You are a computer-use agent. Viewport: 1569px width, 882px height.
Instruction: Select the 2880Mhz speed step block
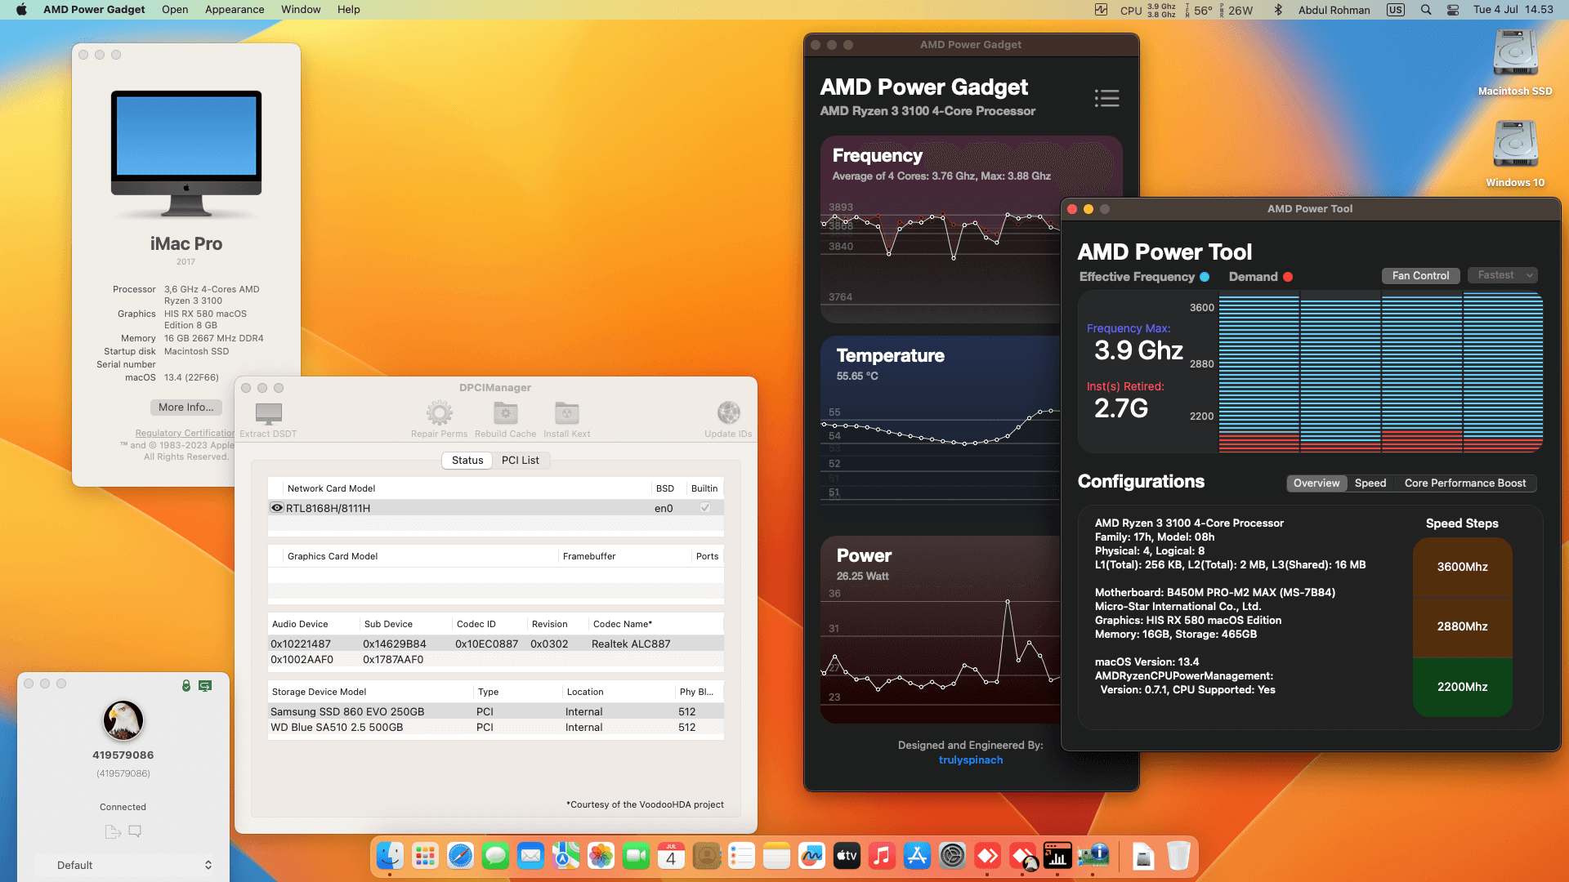(1462, 627)
